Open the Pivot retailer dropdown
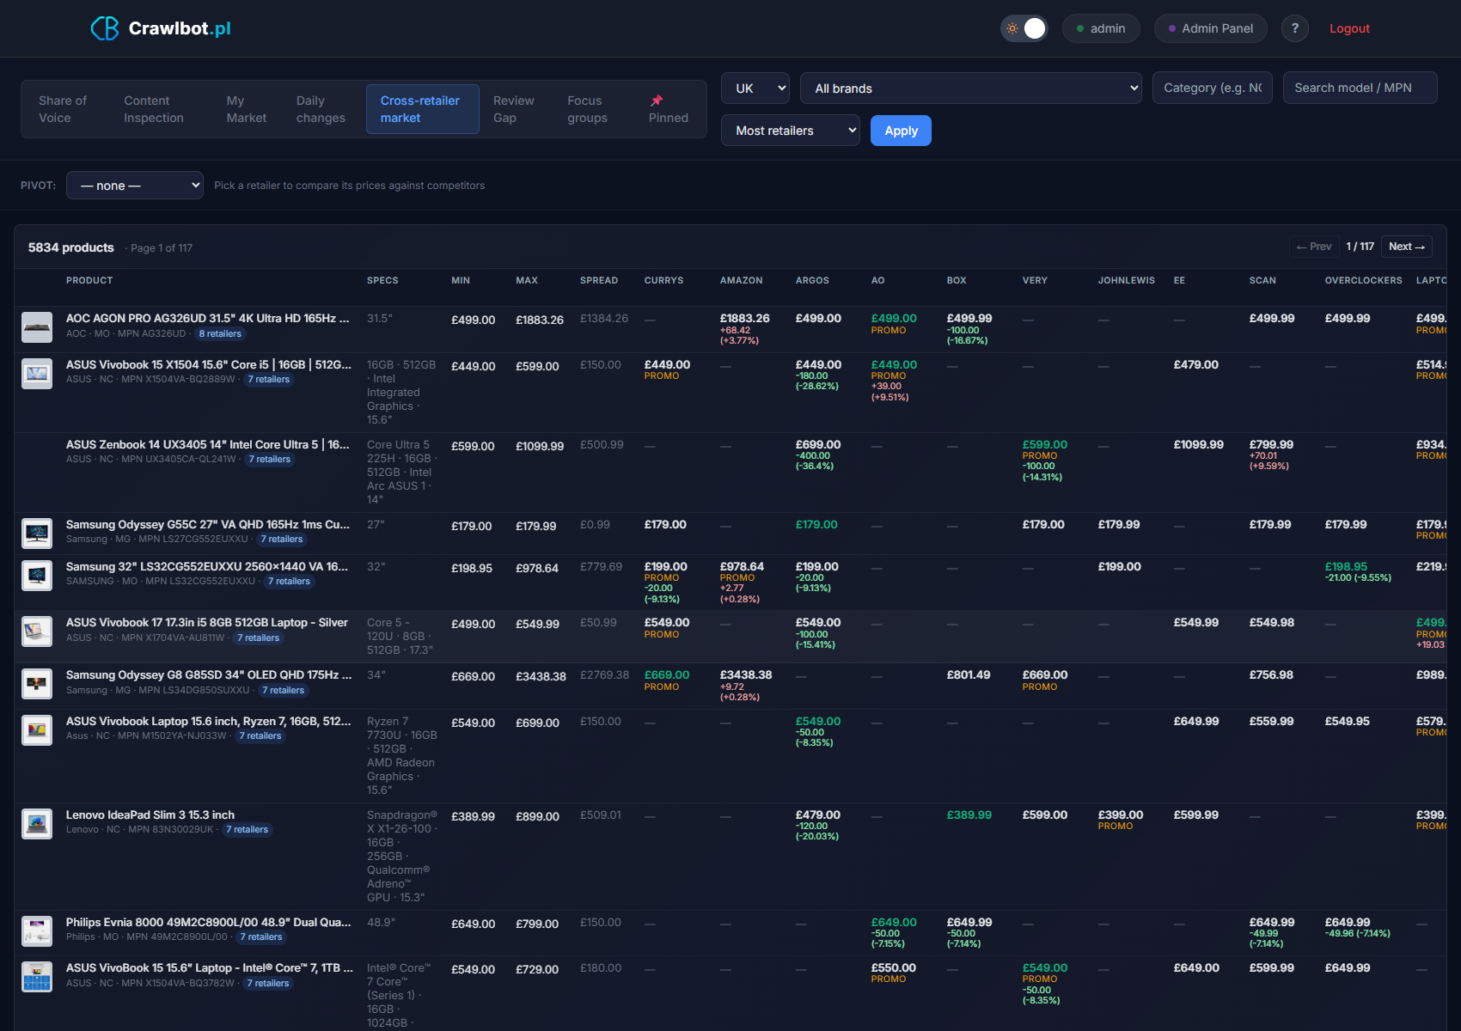The image size is (1461, 1031). click(135, 186)
